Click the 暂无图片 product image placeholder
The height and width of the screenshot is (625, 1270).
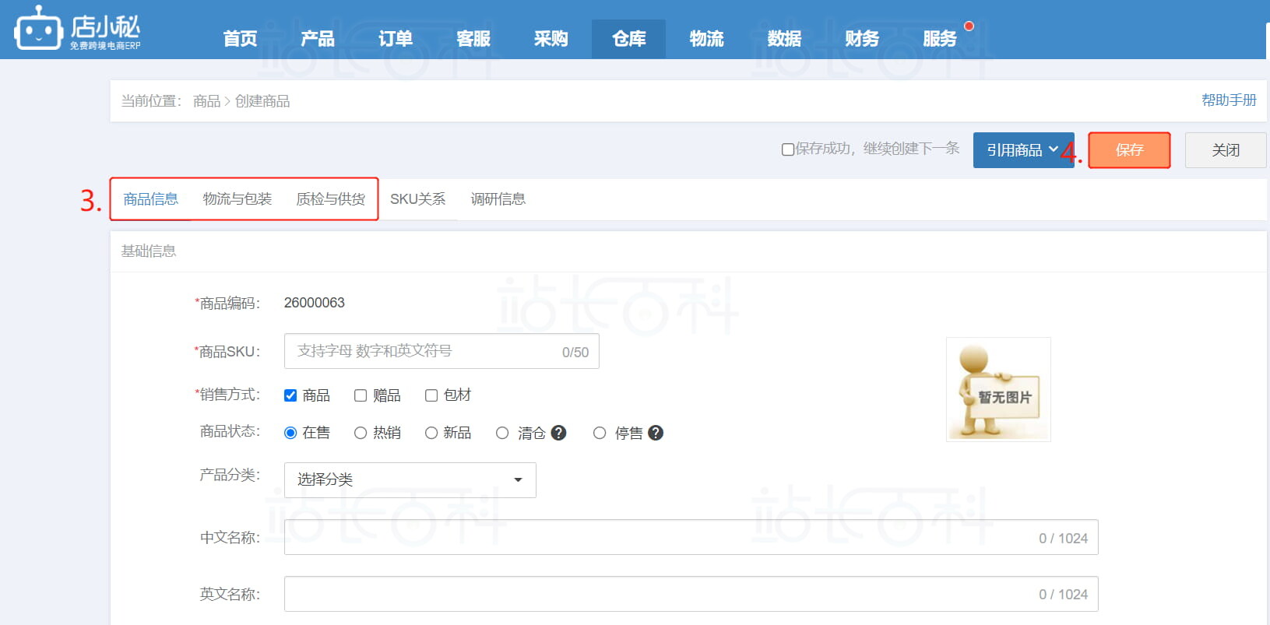click(x=998, y=389)
